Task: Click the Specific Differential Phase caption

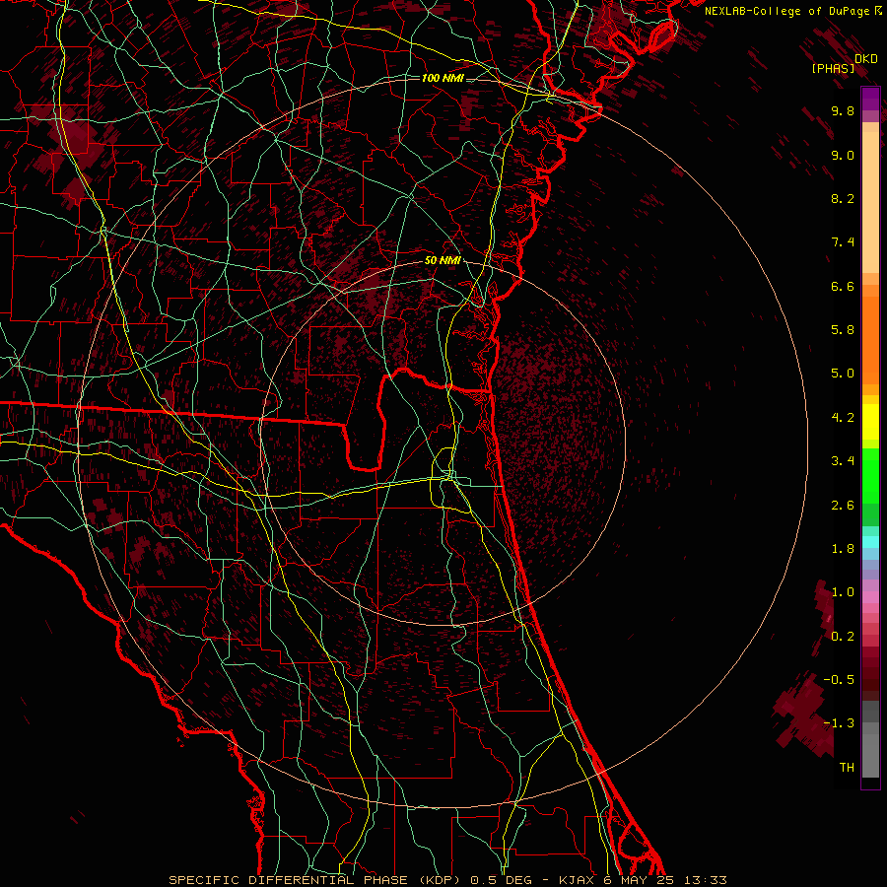Action: (x=447, y=880)
